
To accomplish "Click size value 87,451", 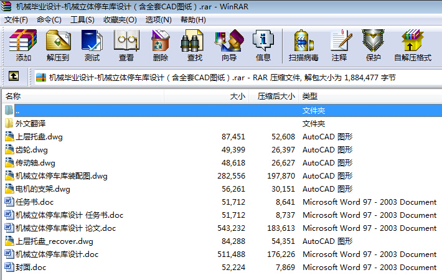I will (x=233, y=137).
